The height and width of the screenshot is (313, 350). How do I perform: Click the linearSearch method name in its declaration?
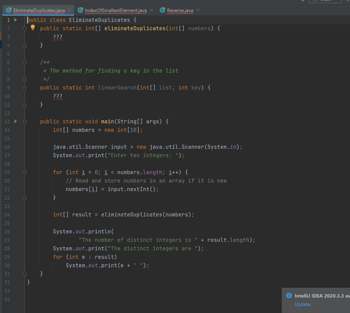[x=117, y=88]
